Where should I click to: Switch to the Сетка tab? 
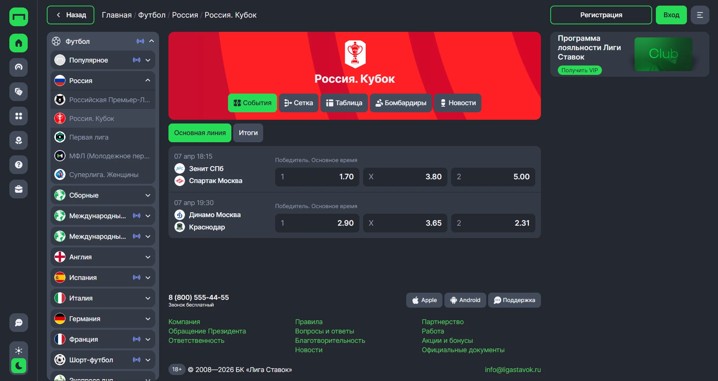[x=299, y=103]
